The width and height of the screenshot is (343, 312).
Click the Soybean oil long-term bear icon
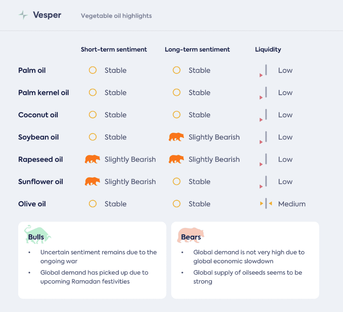[176, 137]
